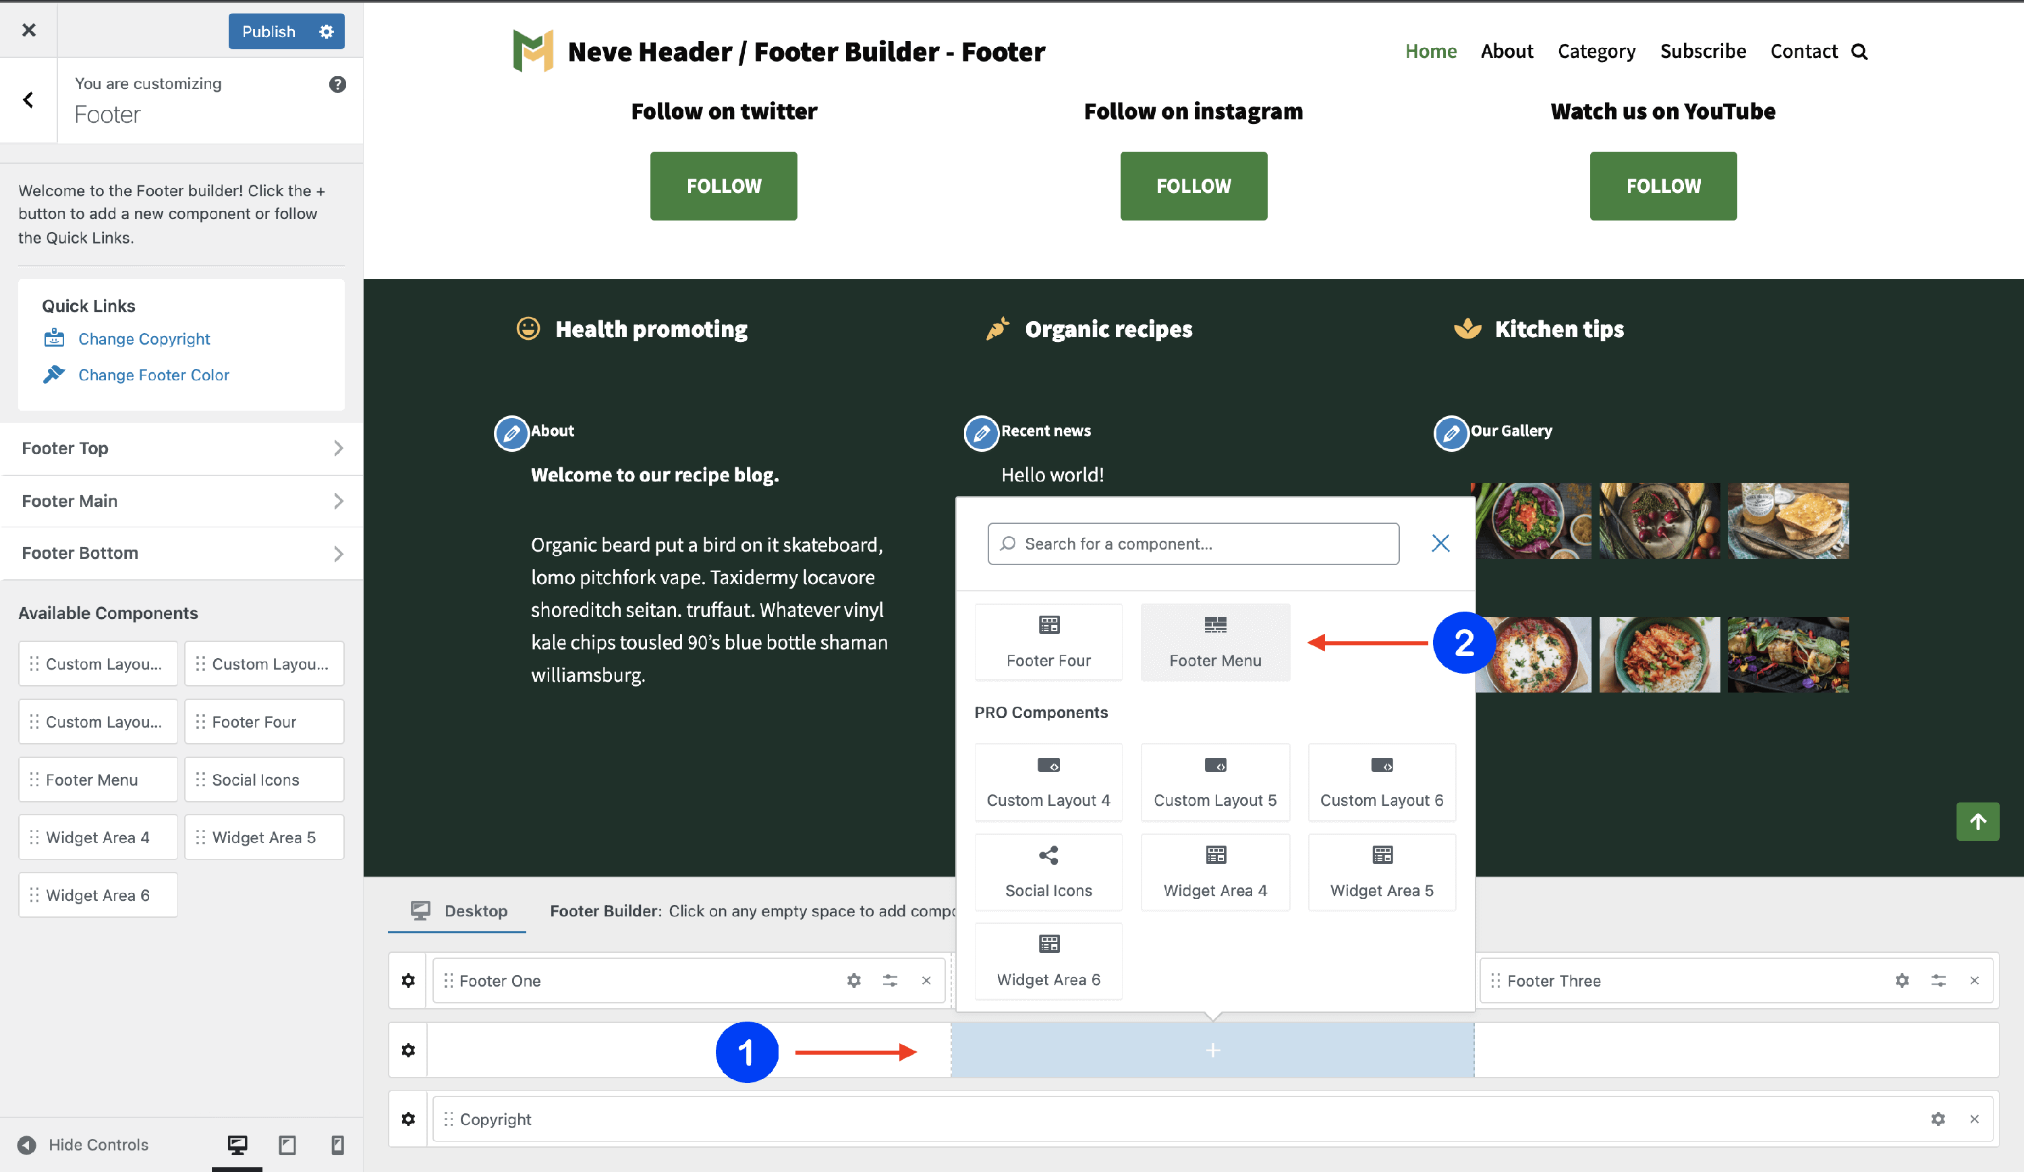
Task: Choose Footer Menu in component popup
Action: pos(1214,642)
